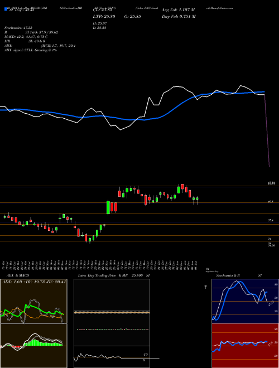Click the "MACD: 42.2, 41.47, 0.73 C" line
279x368 pixels.
tap(26, 37)
